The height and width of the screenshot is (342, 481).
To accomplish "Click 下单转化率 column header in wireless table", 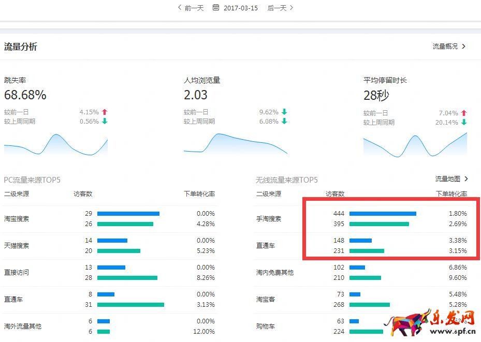I will click(x=451, y=194).
